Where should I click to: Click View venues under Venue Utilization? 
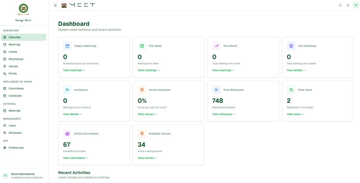point(147,114)
